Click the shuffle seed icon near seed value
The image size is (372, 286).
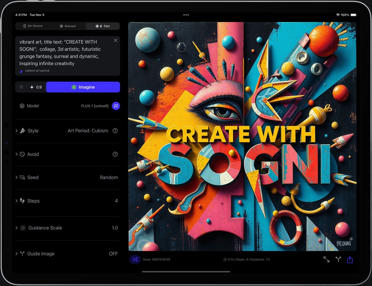135,259
